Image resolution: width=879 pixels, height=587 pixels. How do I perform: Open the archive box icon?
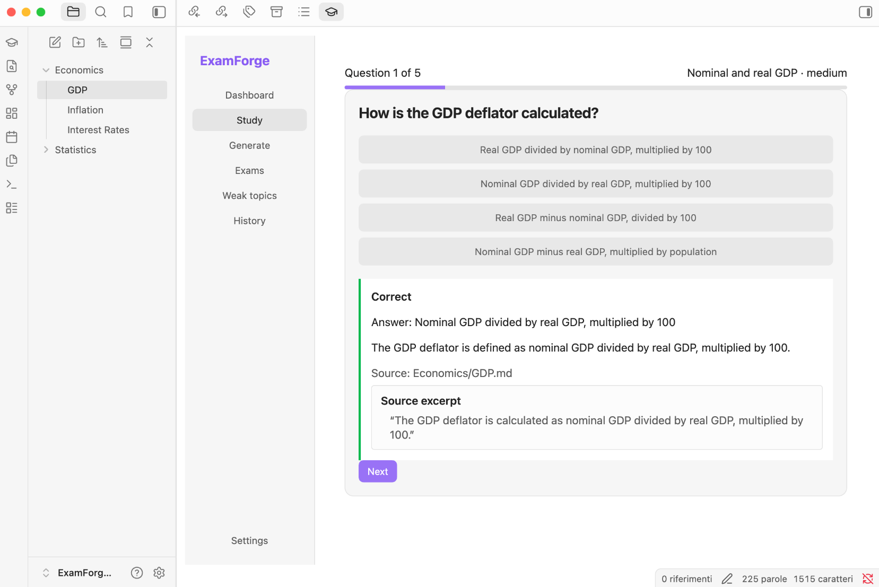click(x=276, y=12)
